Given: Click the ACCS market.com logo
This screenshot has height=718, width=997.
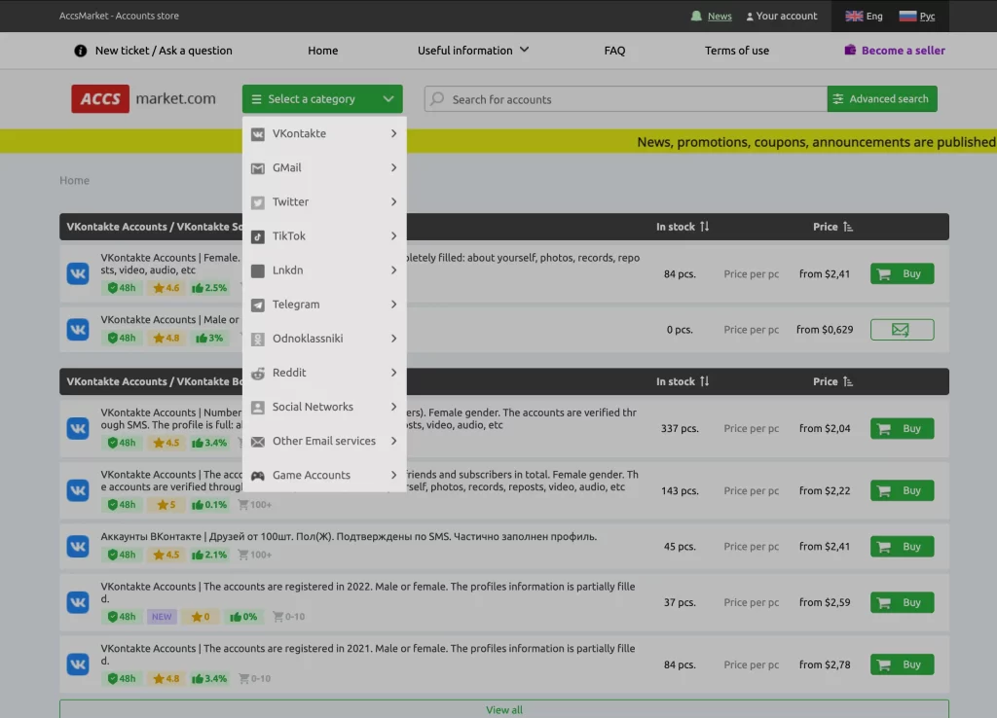Looking at the screenshot, I should pos(143,98).
